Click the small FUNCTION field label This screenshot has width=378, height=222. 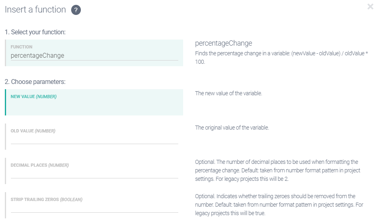pyautogui.click(x=21, y=47)
